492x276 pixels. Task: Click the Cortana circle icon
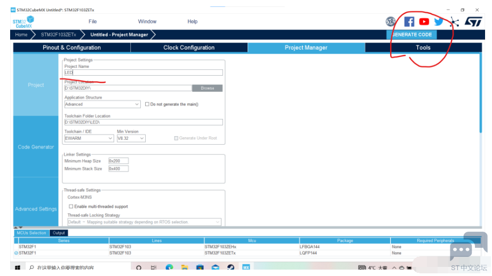(139, 267)
